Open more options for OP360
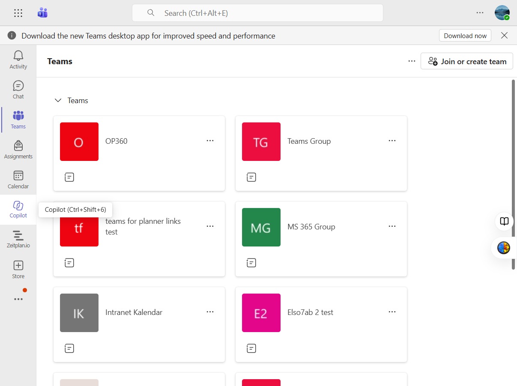Image resolution: width=517 pixels, height=386 pixels. 210,141
